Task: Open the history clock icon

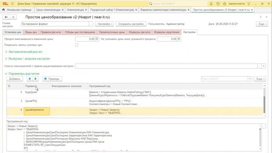Action: 218,4
